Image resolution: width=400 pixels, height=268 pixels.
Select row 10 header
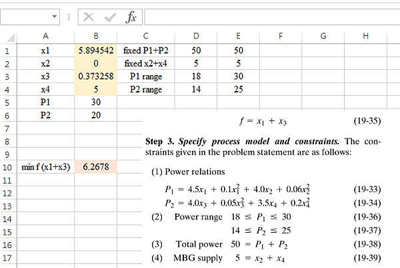(x=7, y=167)
